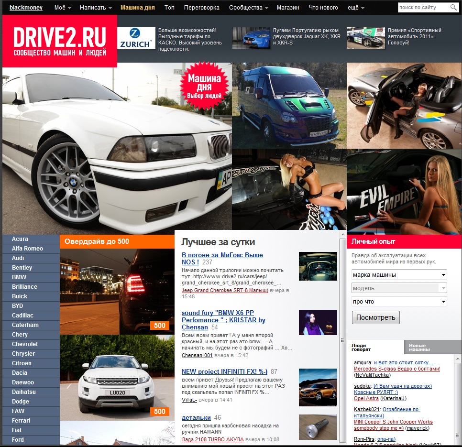
Task: Open "Личный опыт" section header
Action: point(404,242)
